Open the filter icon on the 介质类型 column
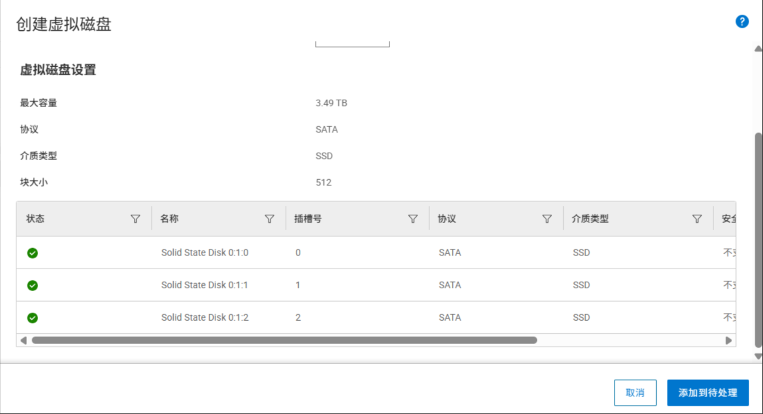 [x=697, y=218]
